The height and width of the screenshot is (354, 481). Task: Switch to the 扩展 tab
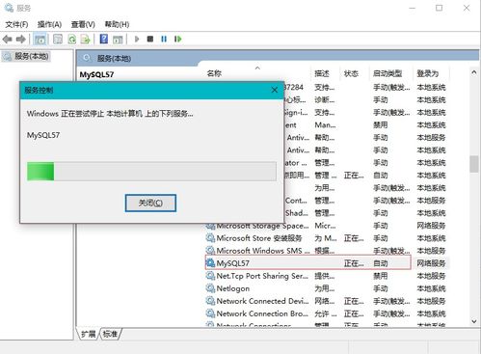tap(89, 334)
